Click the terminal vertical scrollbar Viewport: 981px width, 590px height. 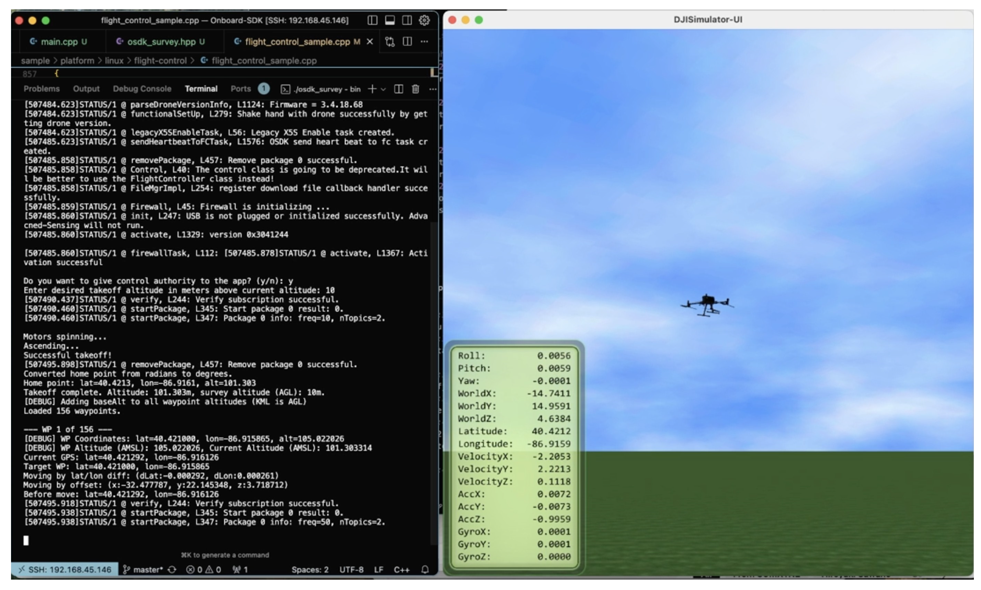[x=434, y=382]
